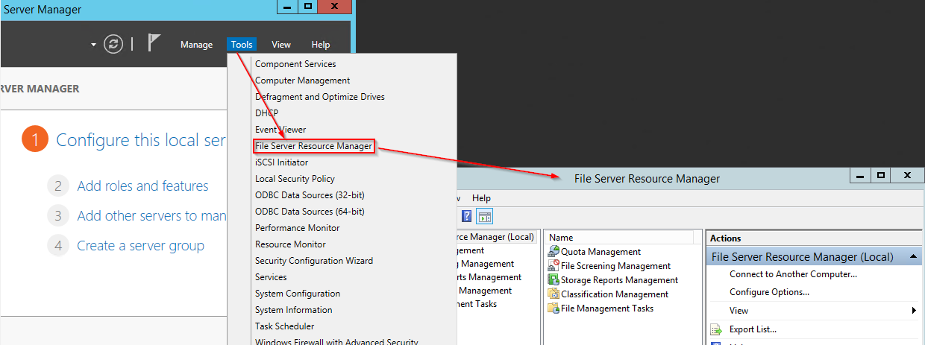Image resolution: width=925 pixels, height=345 pixels.
Task: Open System Information entry
Action: [294, 310]
